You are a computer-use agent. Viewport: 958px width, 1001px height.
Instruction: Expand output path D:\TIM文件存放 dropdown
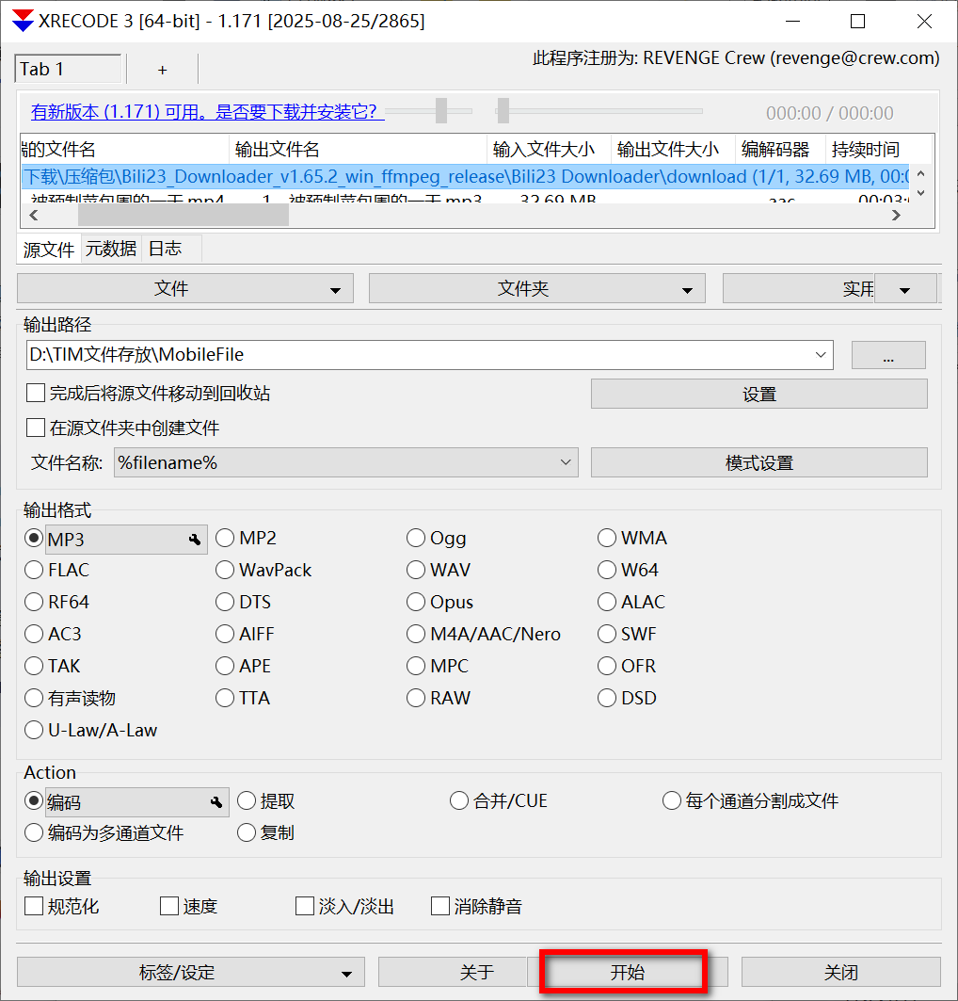click(821, 354)
